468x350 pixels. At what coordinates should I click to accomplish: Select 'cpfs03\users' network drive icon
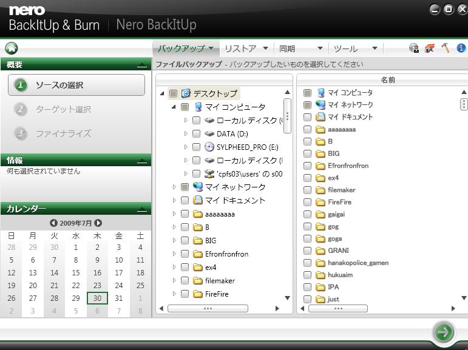coord(209,173)
